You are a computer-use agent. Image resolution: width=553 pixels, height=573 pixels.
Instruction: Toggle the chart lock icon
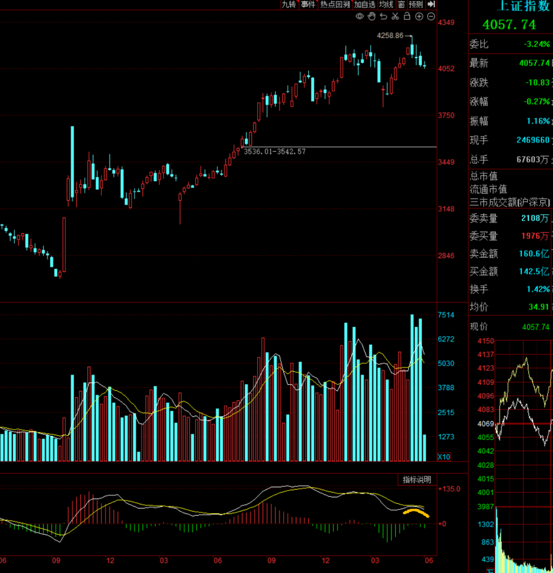[x=407, y=16]
